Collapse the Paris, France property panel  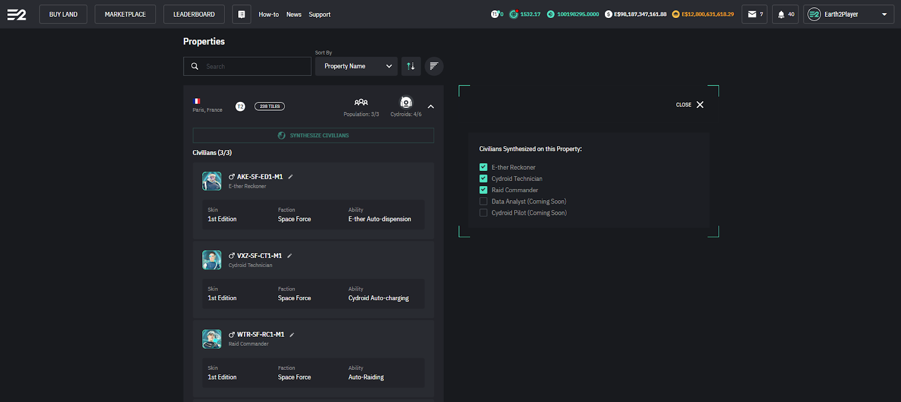(431, 107)
